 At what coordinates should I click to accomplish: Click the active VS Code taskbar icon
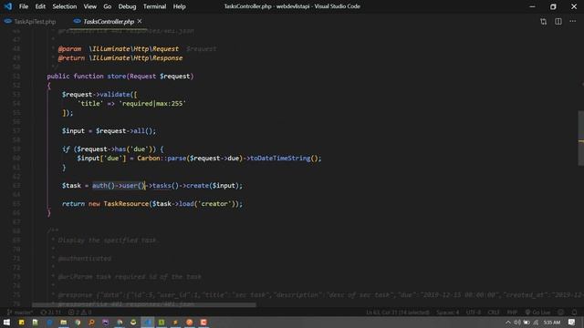click(x=148, y=322)
